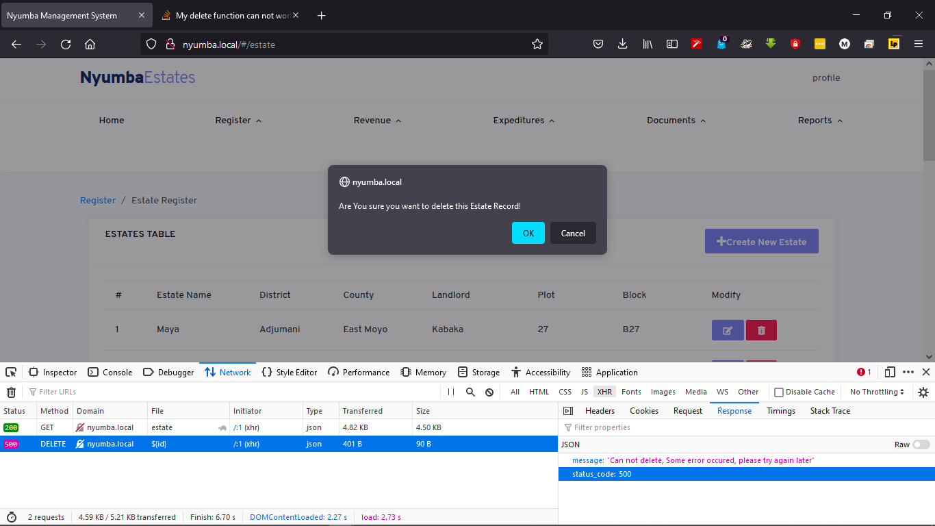Open network search magnifier

470,392
